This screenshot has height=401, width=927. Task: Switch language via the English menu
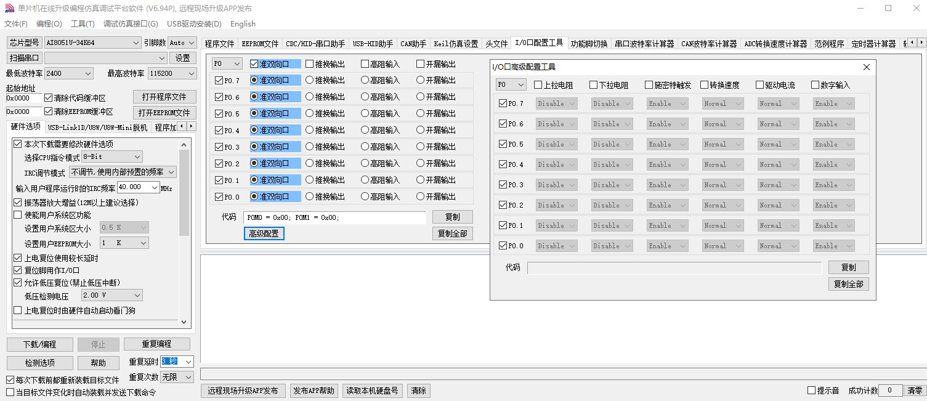(x=243, y=24)
